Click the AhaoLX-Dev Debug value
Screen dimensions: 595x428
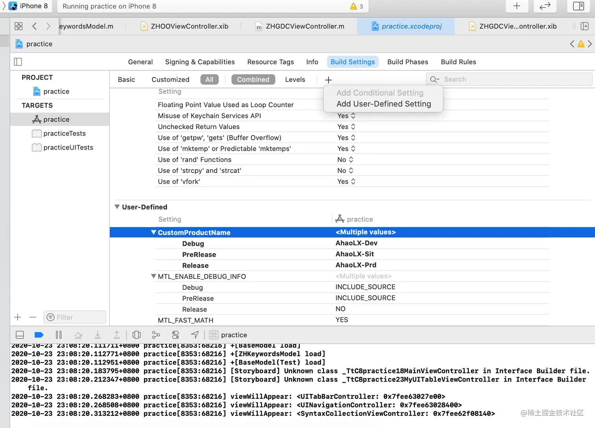coord(357,243)
